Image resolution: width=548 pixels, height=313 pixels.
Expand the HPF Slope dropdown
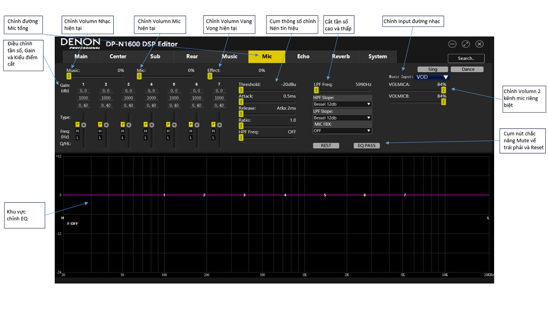point(342,104)
